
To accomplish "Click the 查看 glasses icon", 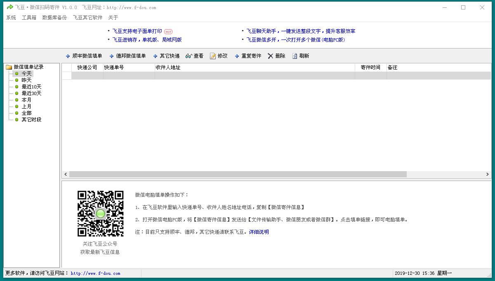I will (189, 56).
